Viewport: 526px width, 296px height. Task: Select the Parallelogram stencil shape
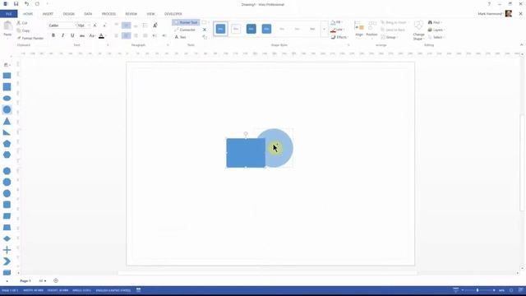pos(7,216)
